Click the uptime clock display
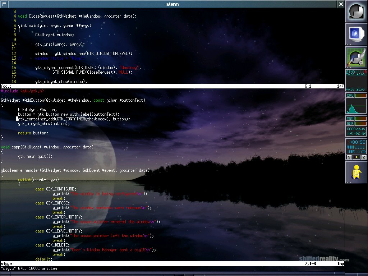 point(356,132)
